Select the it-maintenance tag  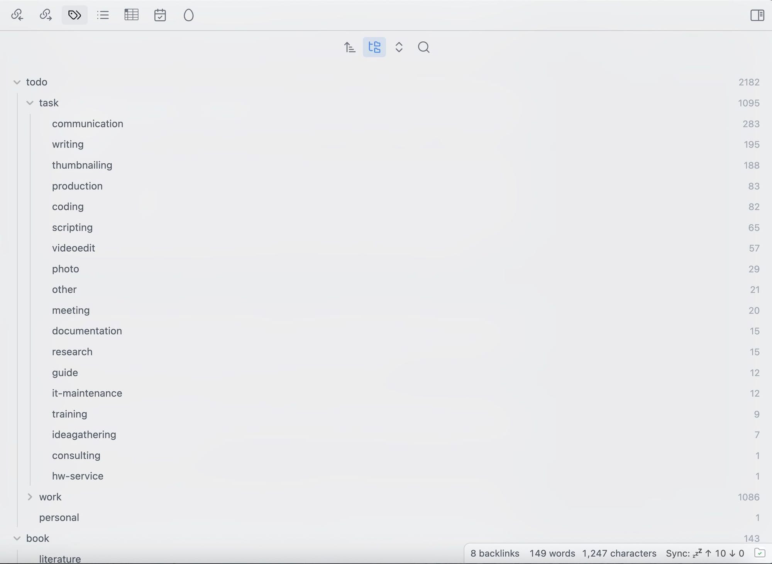click(87, 393)
